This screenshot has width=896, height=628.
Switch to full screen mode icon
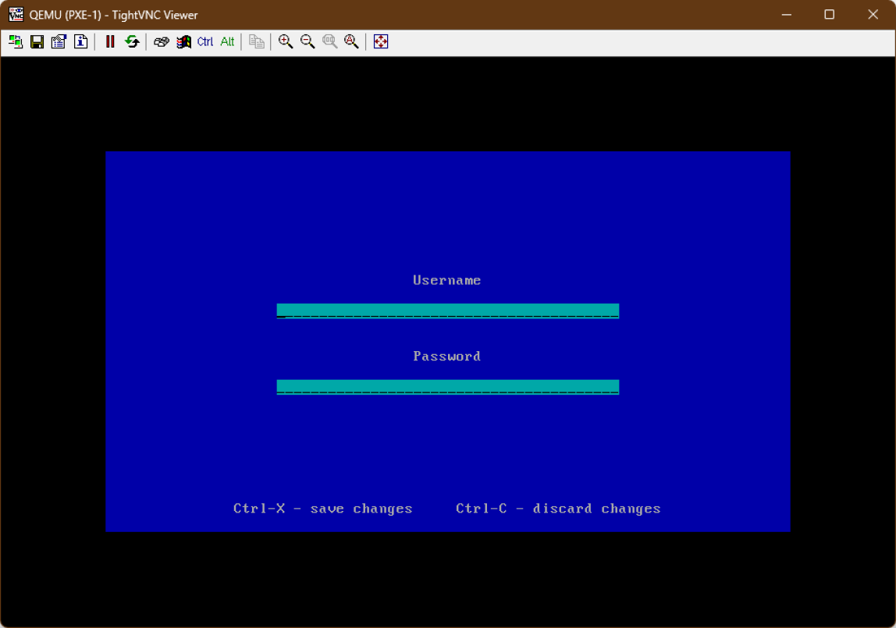pyautogui.click(x=381, y=41)
